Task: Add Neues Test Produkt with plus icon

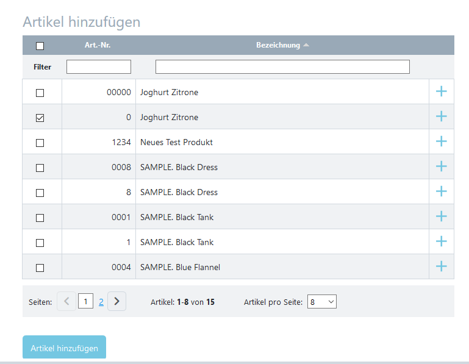Action: point(441,141)
